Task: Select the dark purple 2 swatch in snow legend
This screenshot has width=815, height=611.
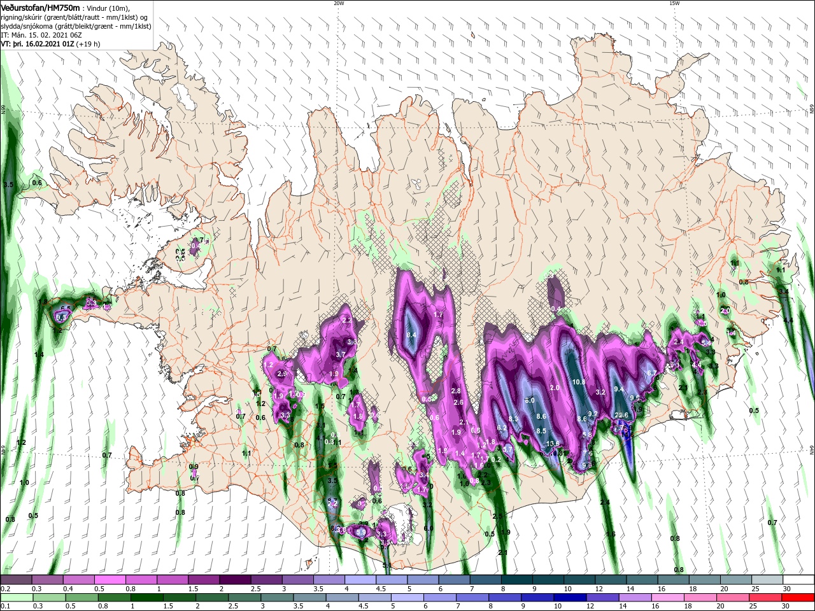Action: (x=235, y=580)
